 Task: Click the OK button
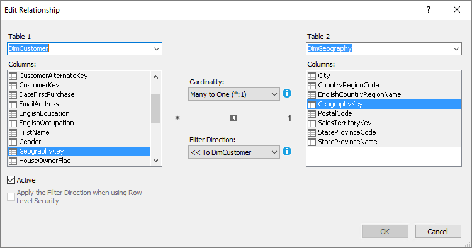[385, 232]
